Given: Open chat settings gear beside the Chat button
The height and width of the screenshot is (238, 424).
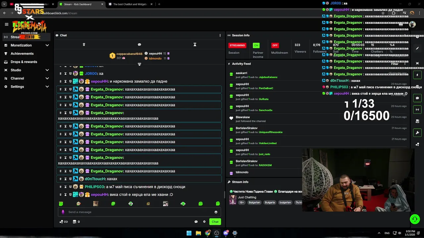Looking at the screenshot, I should click(x=204, y=222).
